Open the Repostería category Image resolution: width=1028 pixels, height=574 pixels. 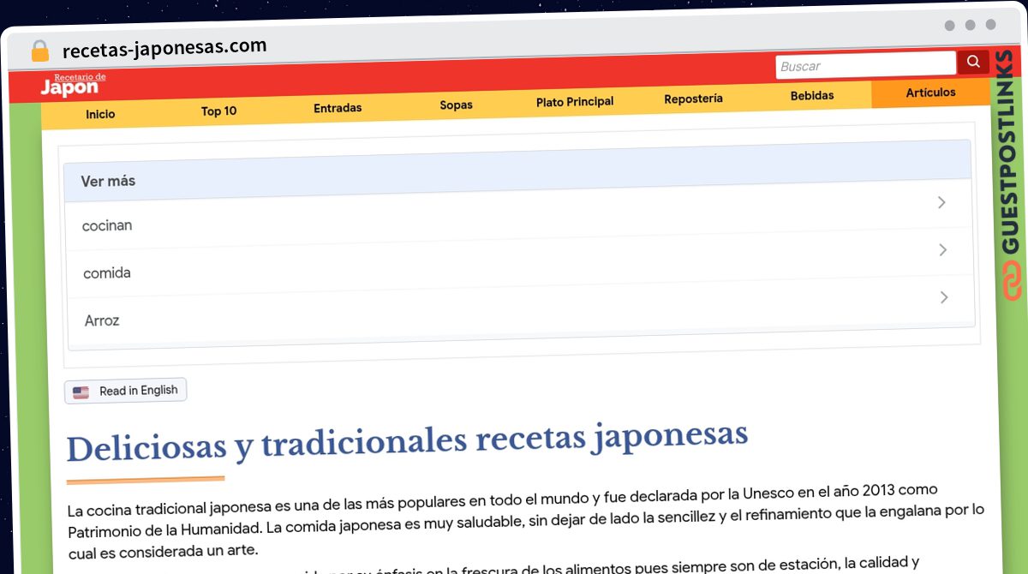pos(693,99)
